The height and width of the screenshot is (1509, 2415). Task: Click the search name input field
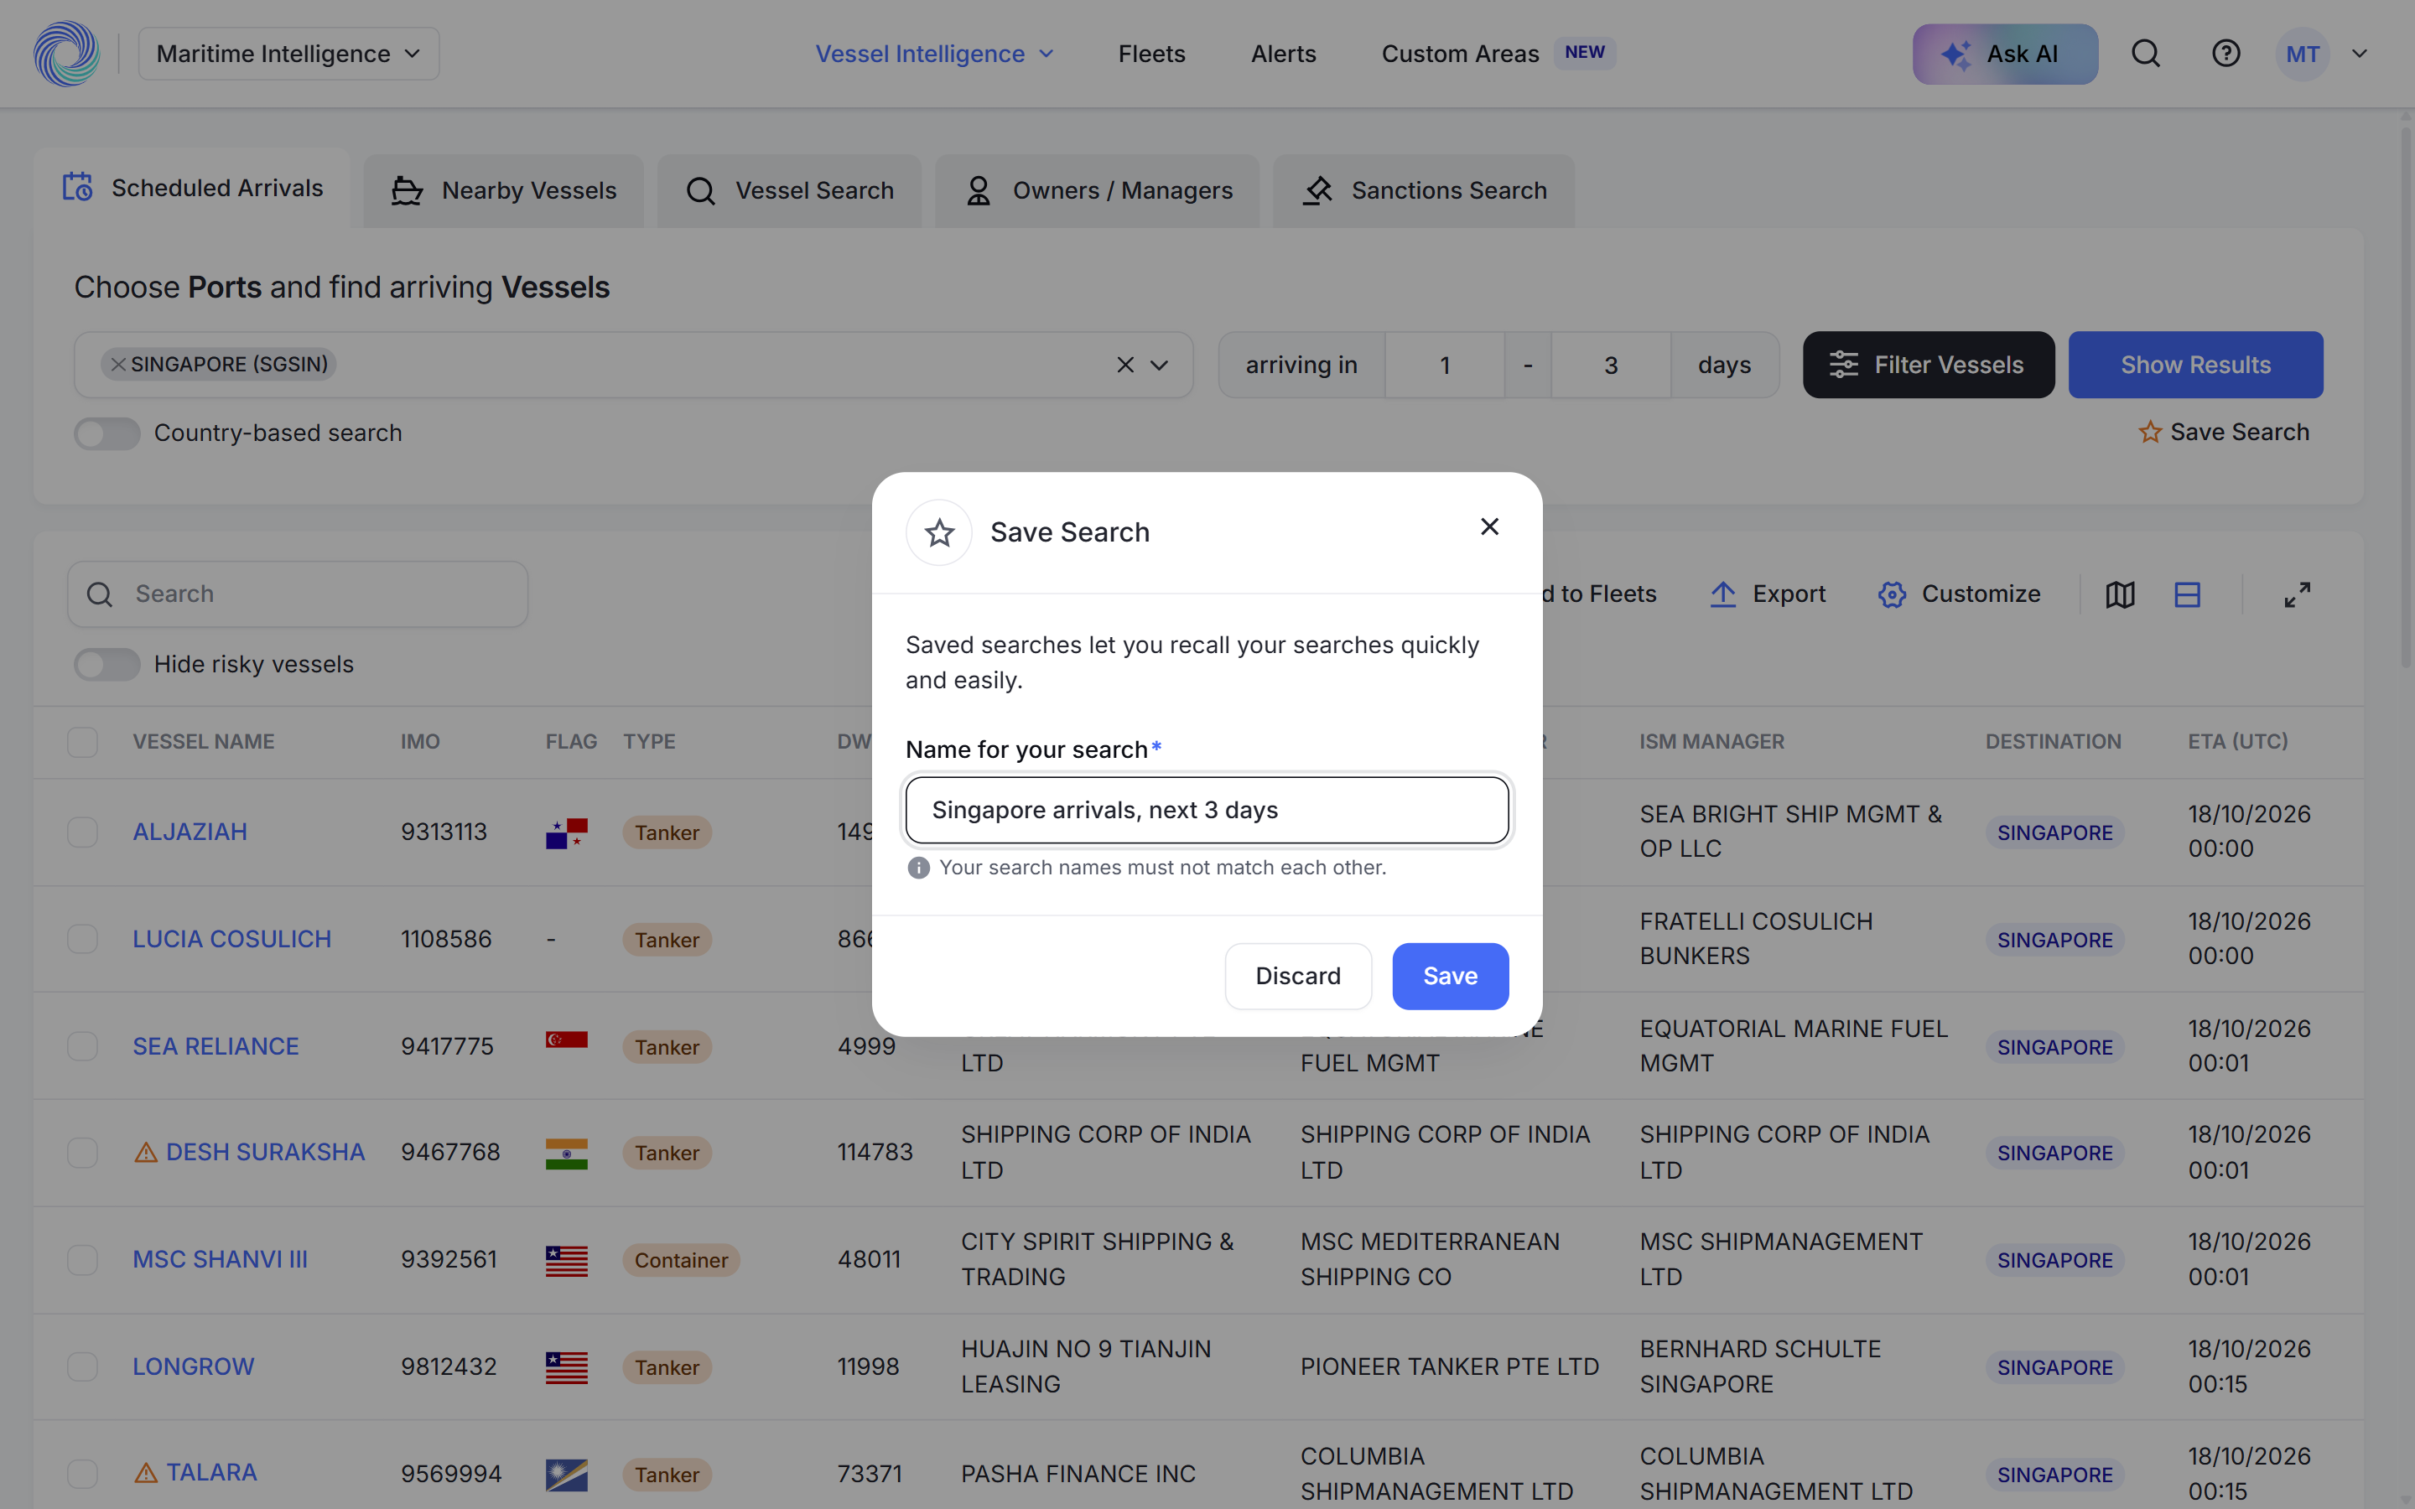click(1207, 811)
